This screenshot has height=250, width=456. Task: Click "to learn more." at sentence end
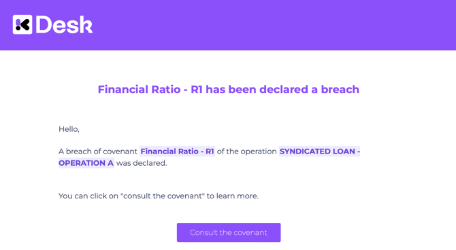point(233,196)
